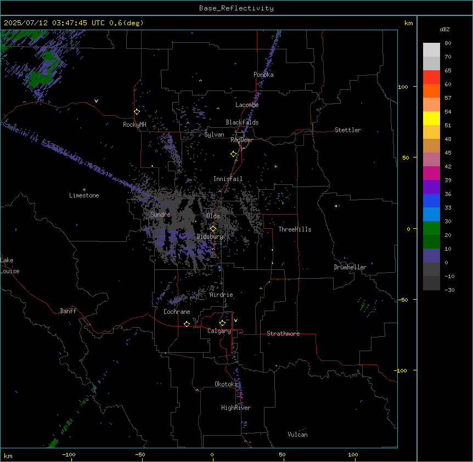This screenshot has height=462, width=473.
Task: Select the Sundre label
Action: pyautogui.click(x=160, y=215)
